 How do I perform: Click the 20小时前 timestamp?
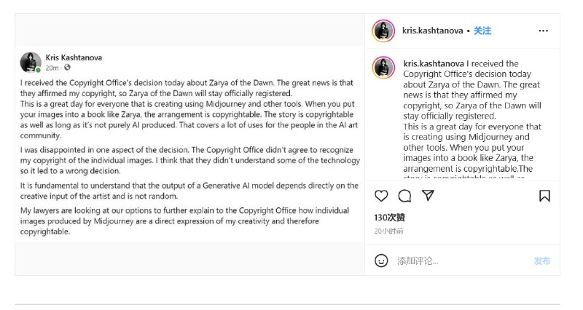[x=388, y=231]
